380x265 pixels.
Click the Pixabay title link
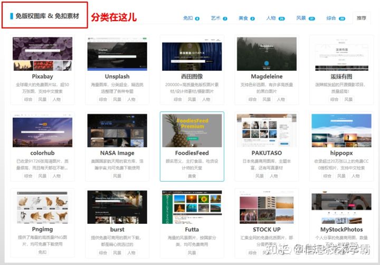click(42, 77)
